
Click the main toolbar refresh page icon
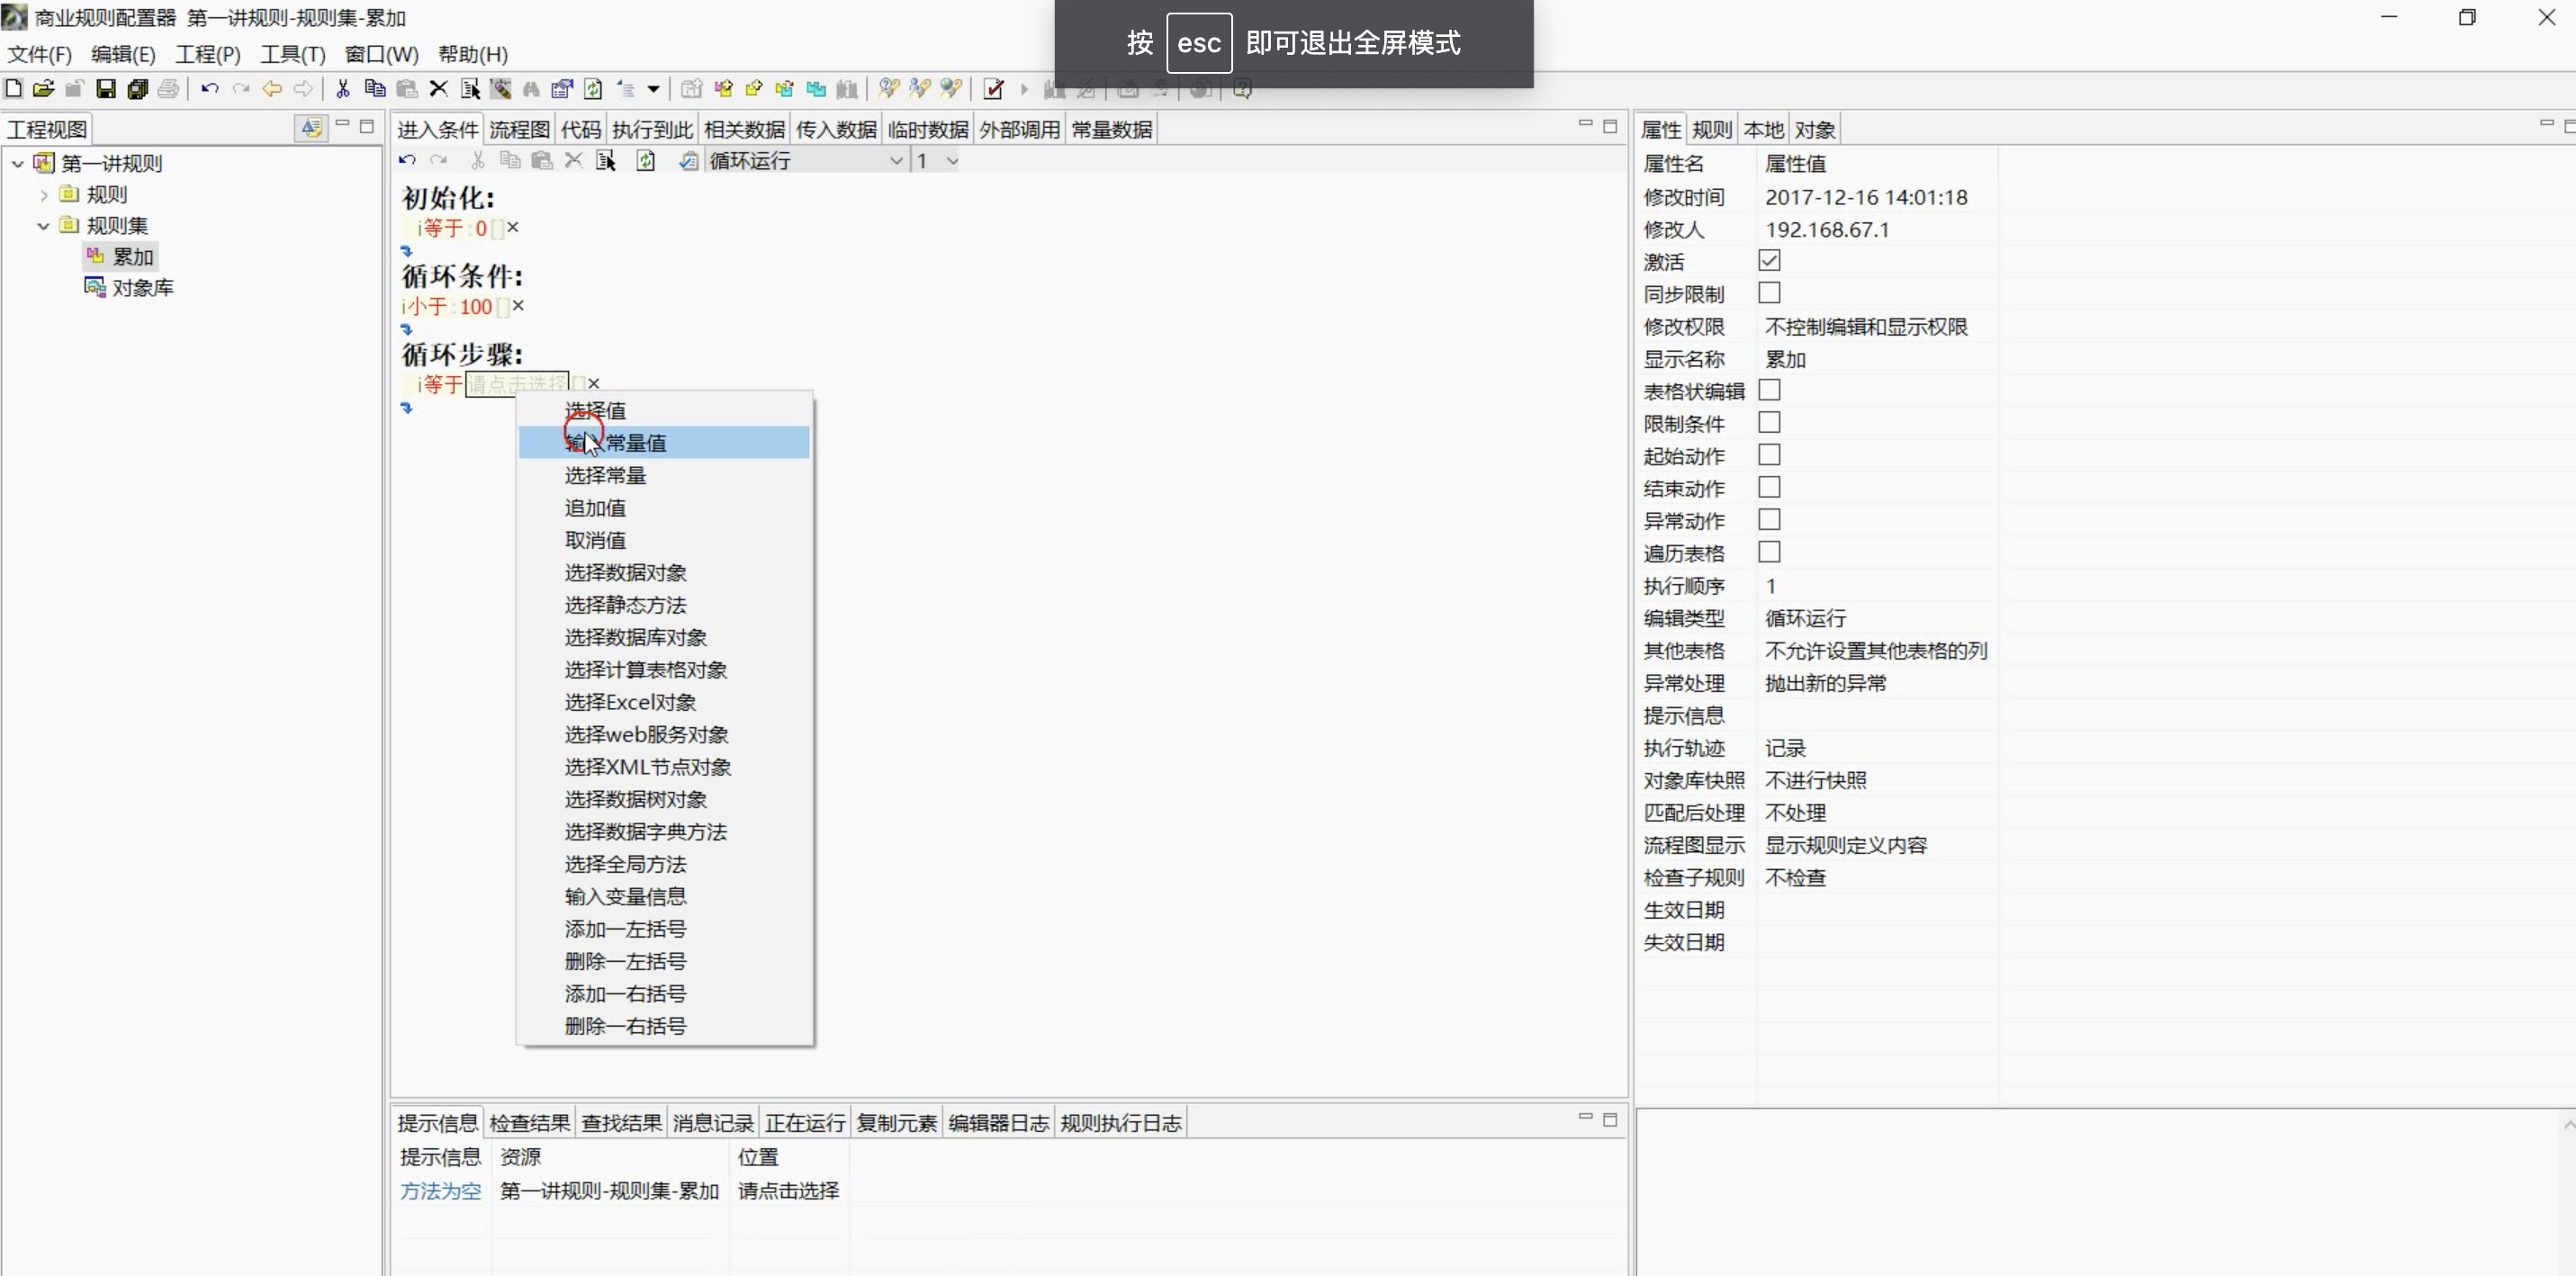pos(593,89)
